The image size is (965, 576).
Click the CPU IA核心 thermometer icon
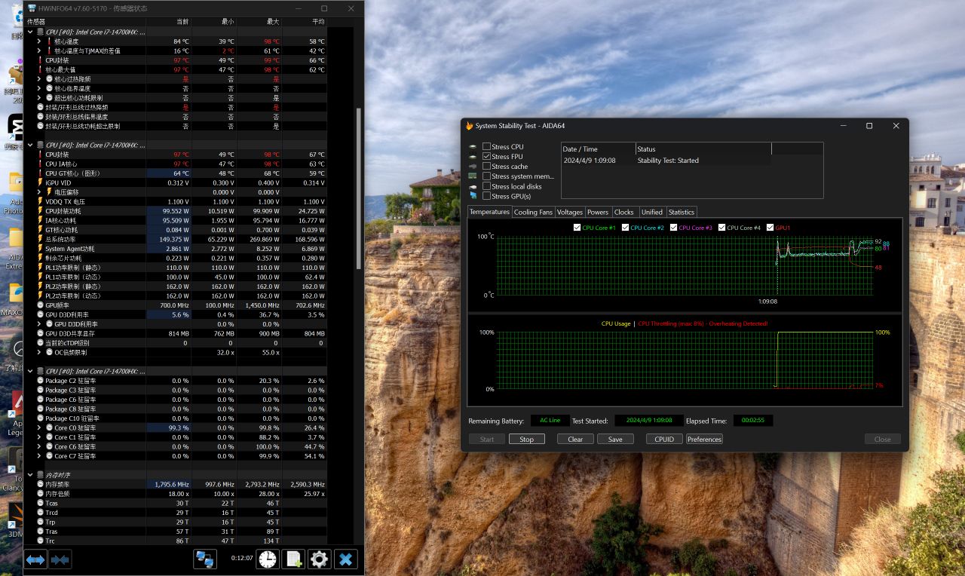point(41,164)
